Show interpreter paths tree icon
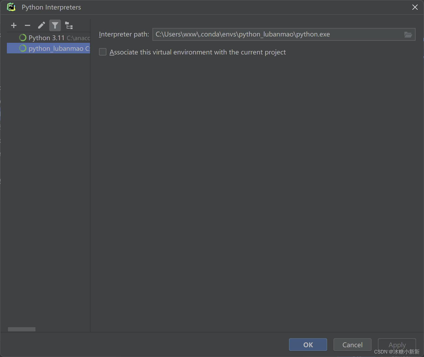The width and height of the screenshot is (424, 357). point(69,25)
